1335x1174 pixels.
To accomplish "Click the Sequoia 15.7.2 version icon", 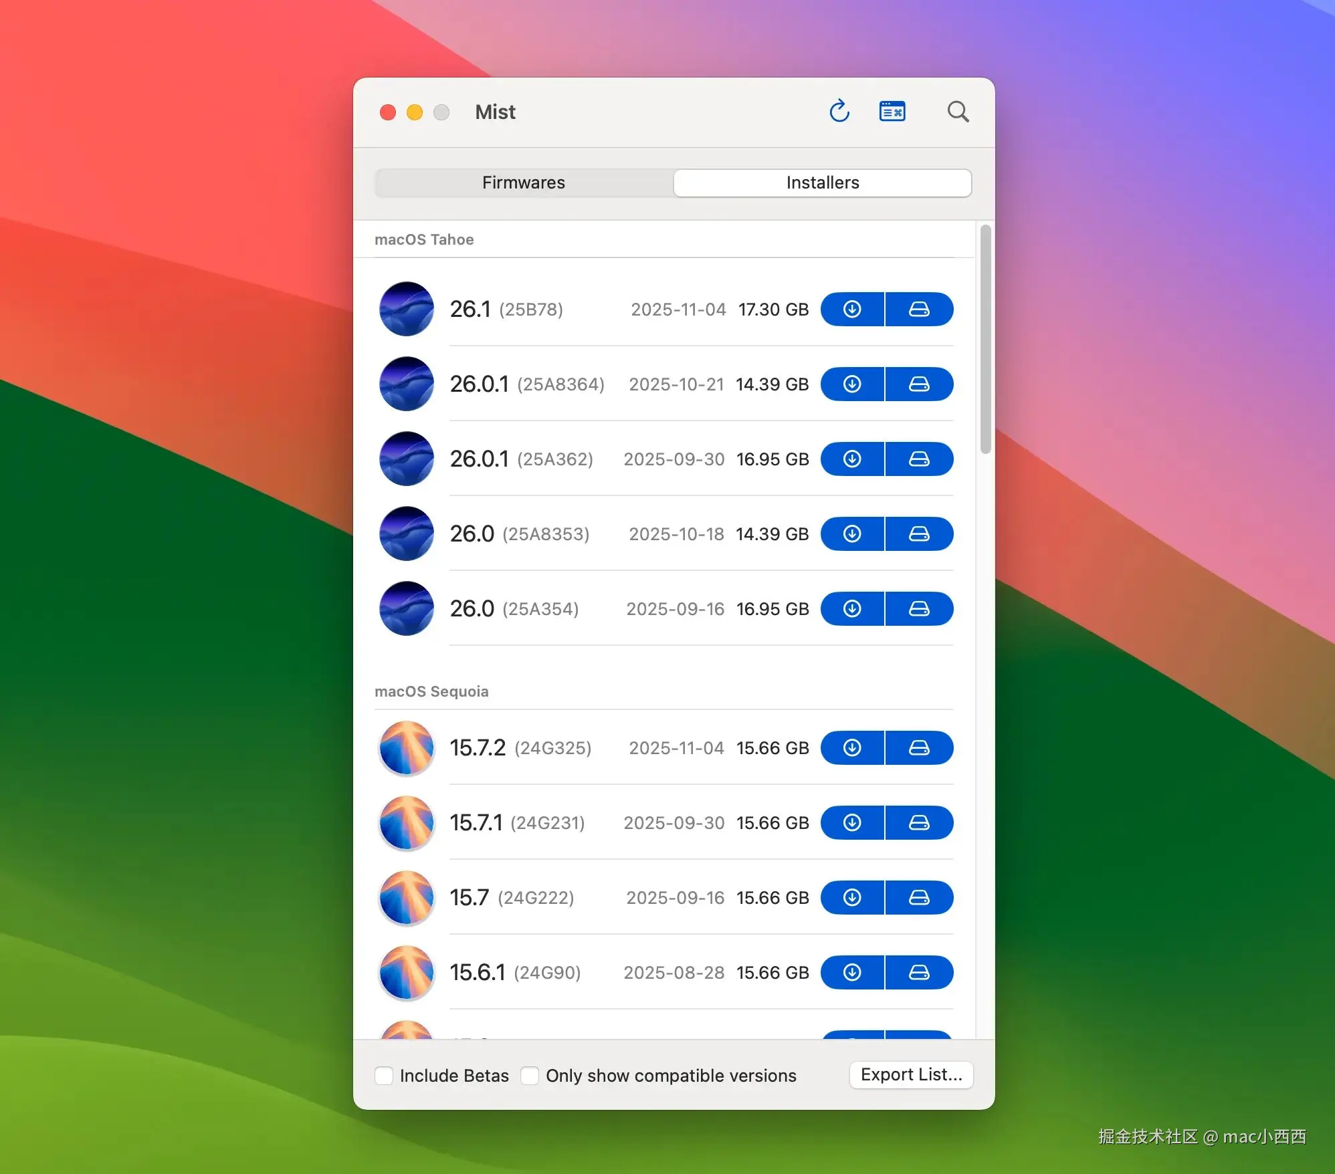I will click(x=407, y=747).
